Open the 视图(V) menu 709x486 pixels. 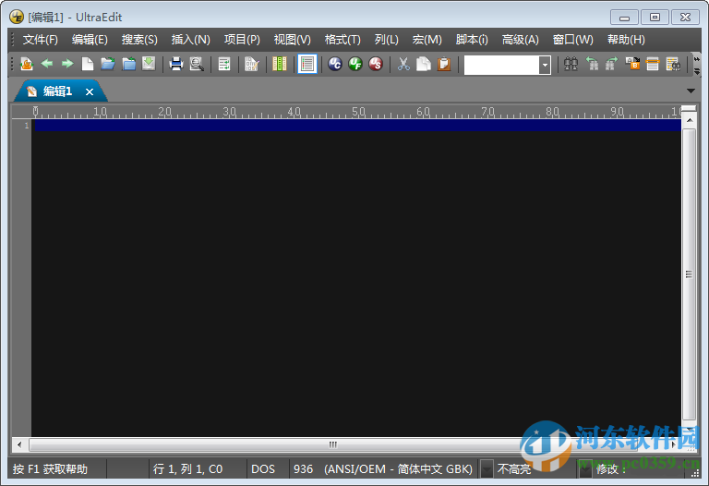pos(292,40)
